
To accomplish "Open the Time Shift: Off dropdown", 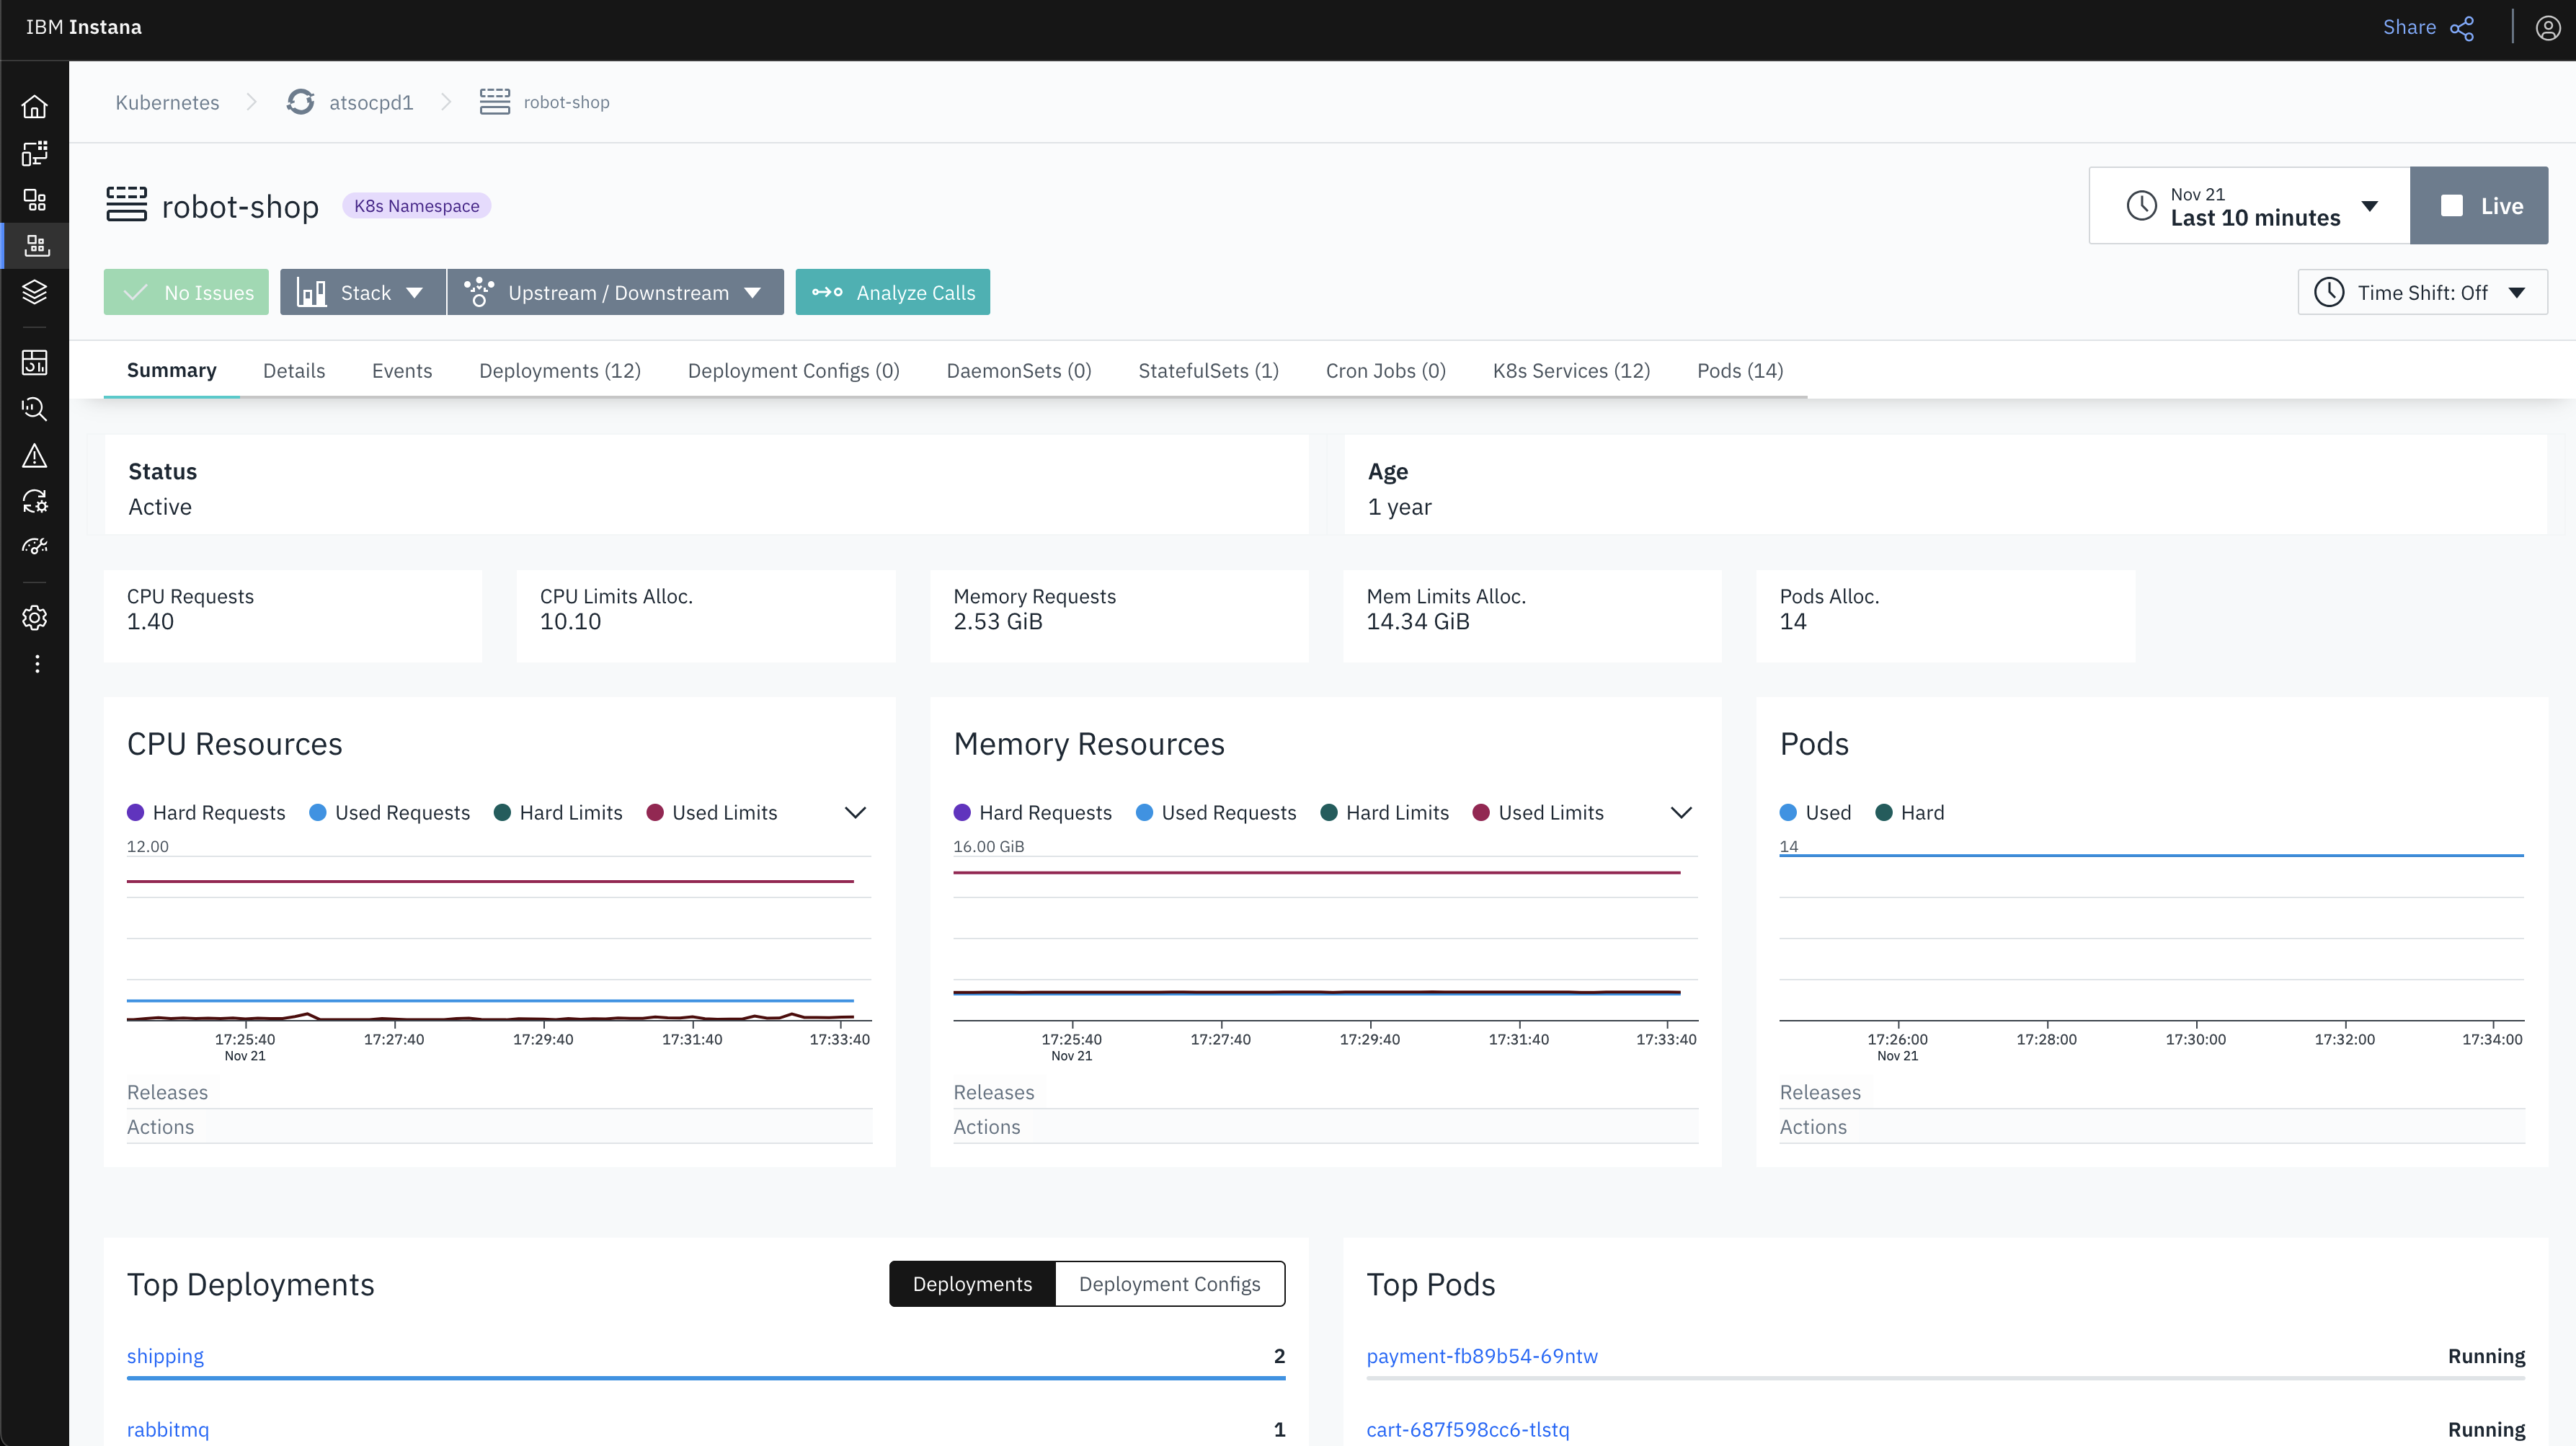I will (x=2422, y=292).
